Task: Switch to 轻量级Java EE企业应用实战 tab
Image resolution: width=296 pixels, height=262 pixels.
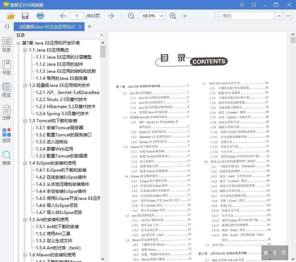Action: click(47, 27)
